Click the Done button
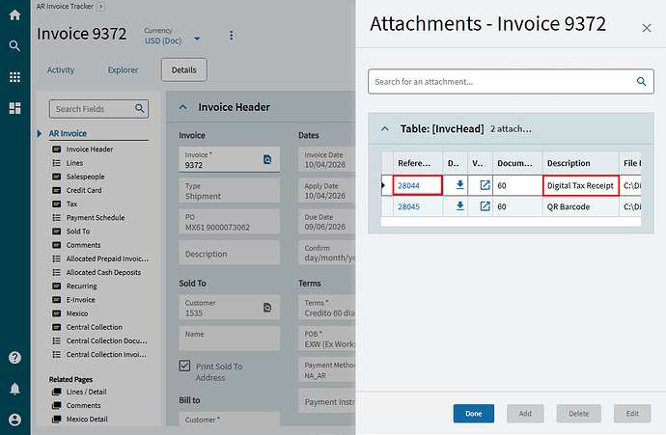This screenshot has width=666, height=435. (474, 414)
